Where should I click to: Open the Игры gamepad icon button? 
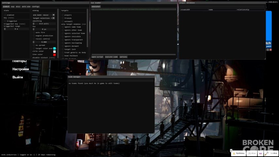(x=252, y=153)
